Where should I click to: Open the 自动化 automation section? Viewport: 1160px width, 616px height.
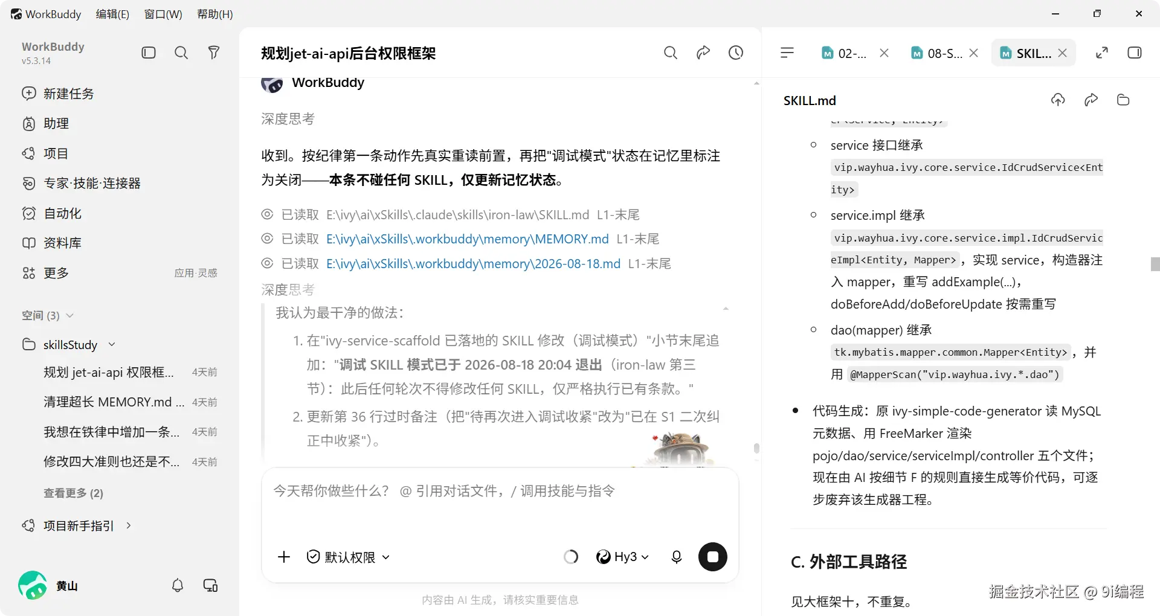click(x=51, y=213)
